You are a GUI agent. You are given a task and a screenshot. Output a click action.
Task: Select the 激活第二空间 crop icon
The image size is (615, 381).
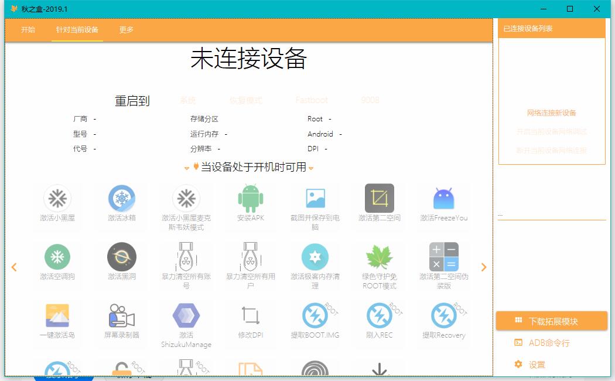[x=380, y=198]
